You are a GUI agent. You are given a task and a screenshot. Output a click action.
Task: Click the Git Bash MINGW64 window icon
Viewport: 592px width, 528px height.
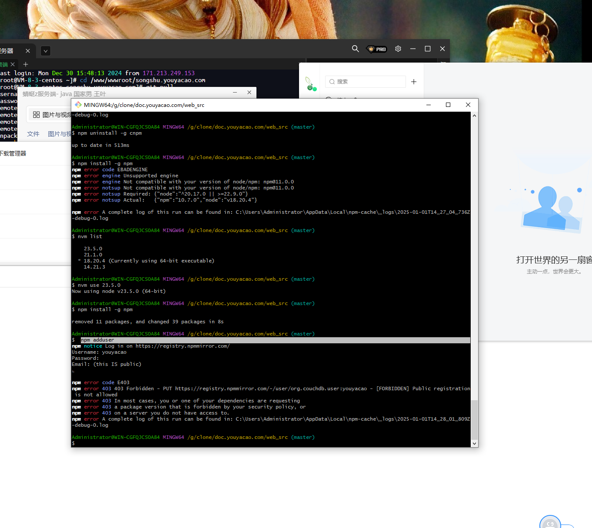78,105
